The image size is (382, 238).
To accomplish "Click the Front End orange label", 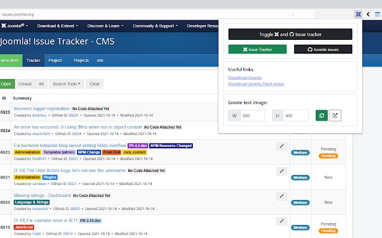I will tap(112, 152).
